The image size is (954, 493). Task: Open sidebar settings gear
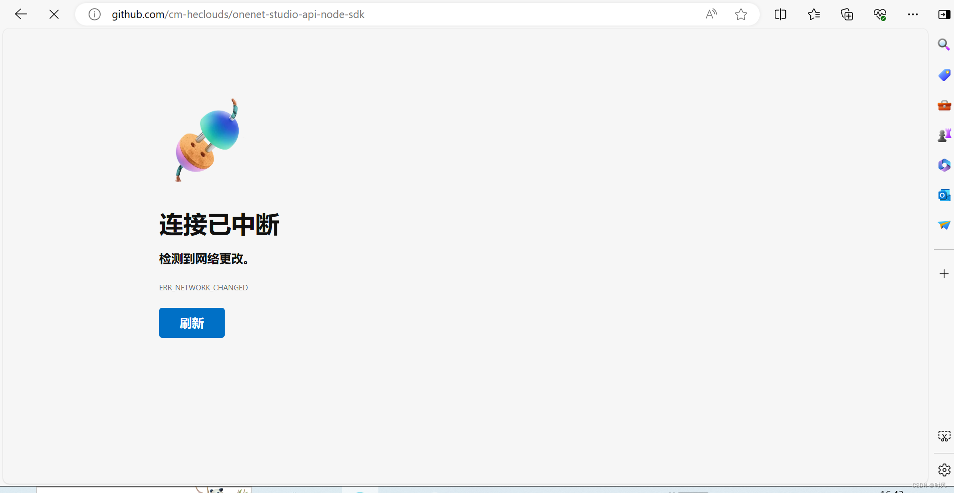click(x=944, y=470)
